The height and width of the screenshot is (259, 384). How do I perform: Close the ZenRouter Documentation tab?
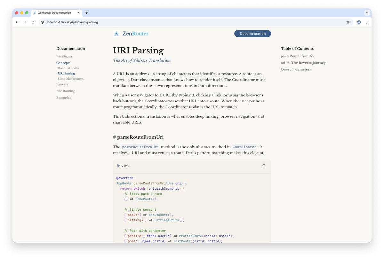(79, 13)
